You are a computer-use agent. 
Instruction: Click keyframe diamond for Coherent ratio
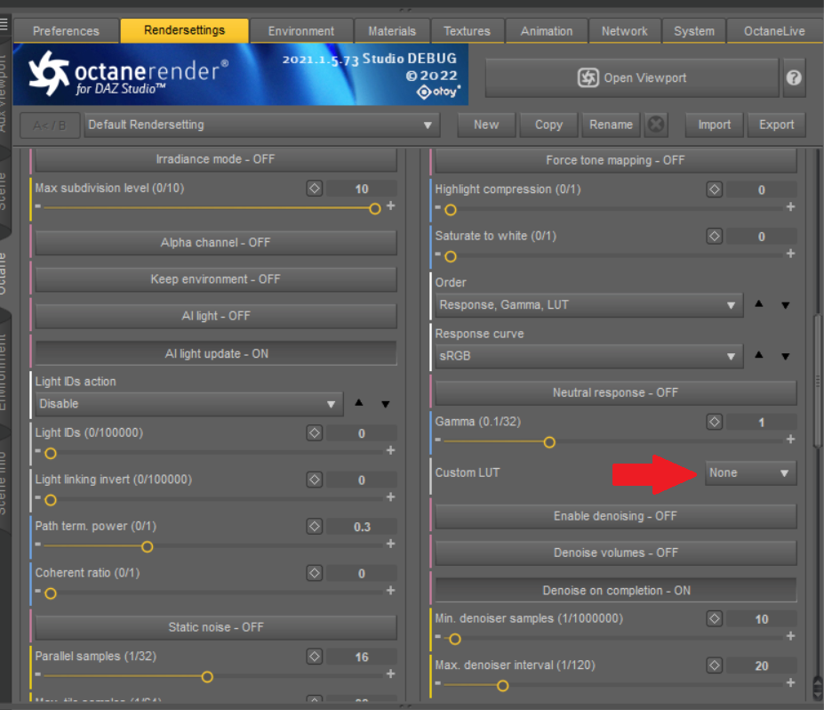315,573
